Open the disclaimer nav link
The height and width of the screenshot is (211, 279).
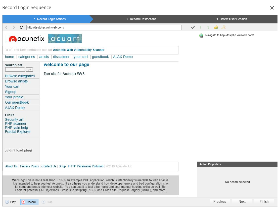(61, 57)
